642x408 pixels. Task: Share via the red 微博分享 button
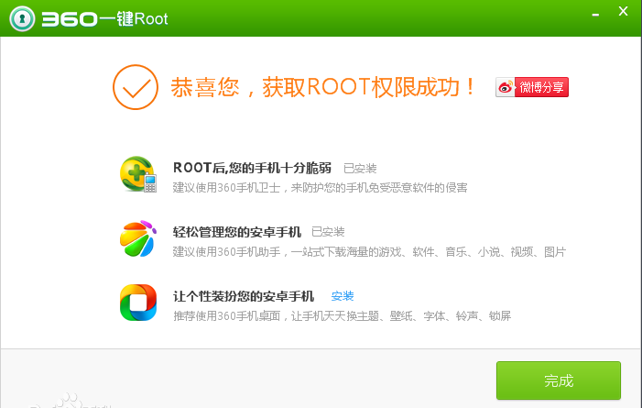pyautogui.click(x=542, y=87)
